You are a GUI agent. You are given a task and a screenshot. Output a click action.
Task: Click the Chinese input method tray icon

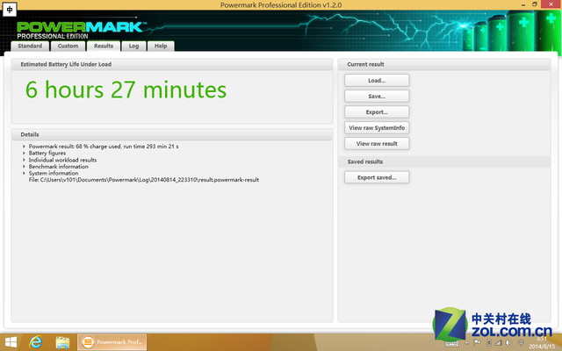(521, 343)
